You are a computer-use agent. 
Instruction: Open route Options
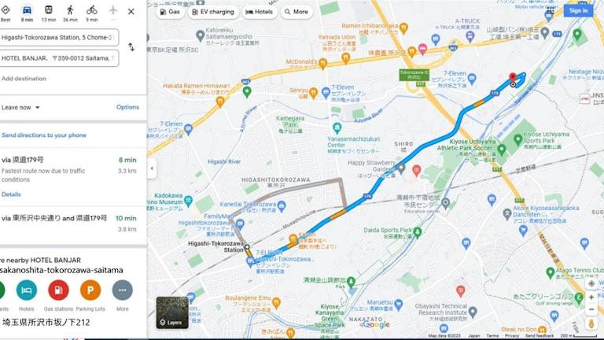tap(127, 107)
